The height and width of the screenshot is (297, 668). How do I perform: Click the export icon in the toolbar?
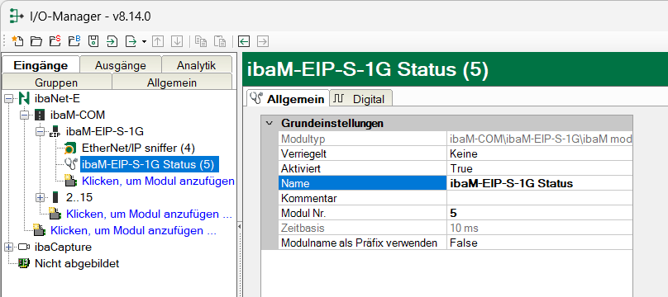pos(131,41)
